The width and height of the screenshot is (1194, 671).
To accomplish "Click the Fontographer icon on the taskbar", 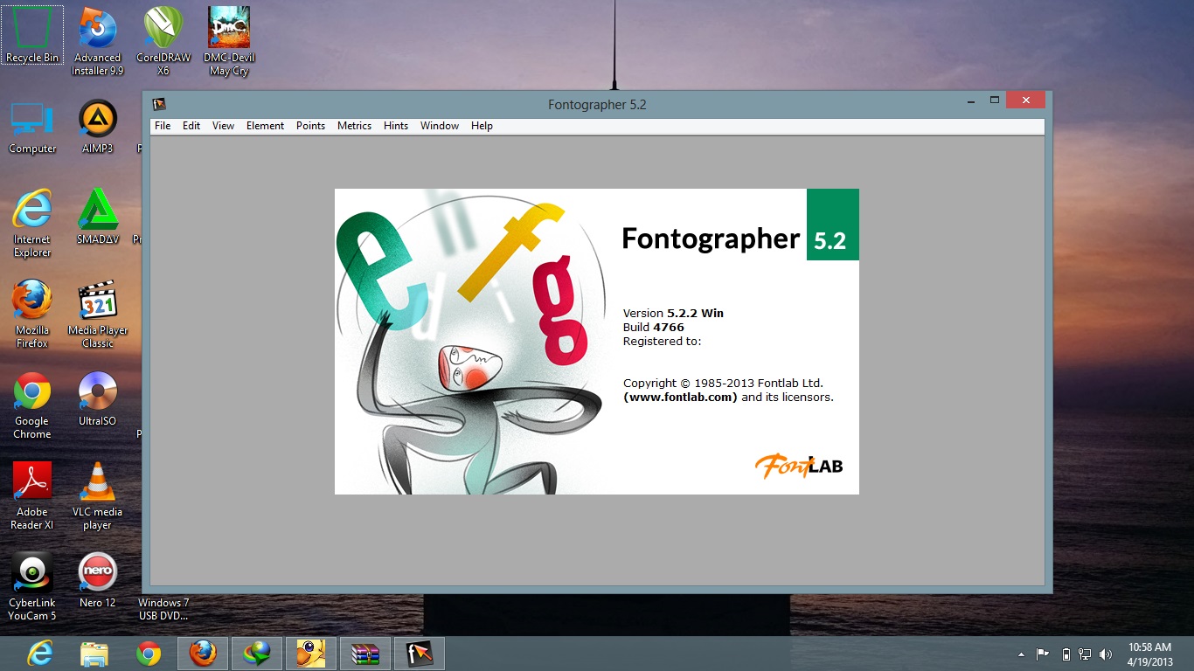I will tap(419, 653).
